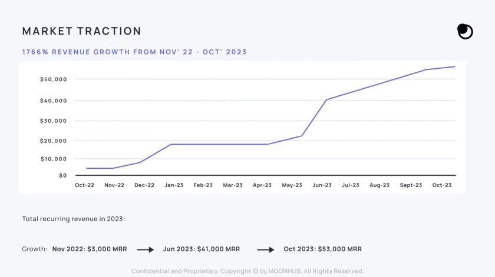
Task: Click the Confidential and Proprietary footer text
Action: point(247,271)
